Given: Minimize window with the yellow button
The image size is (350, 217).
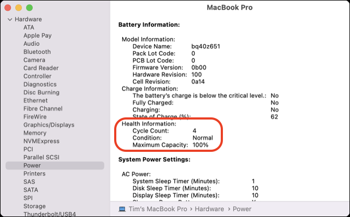Looking at the screenshot, I should 19,8.
